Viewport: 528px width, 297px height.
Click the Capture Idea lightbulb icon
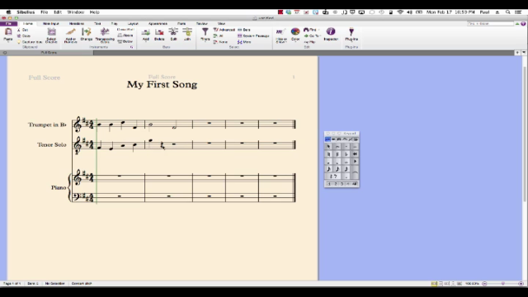19,42
